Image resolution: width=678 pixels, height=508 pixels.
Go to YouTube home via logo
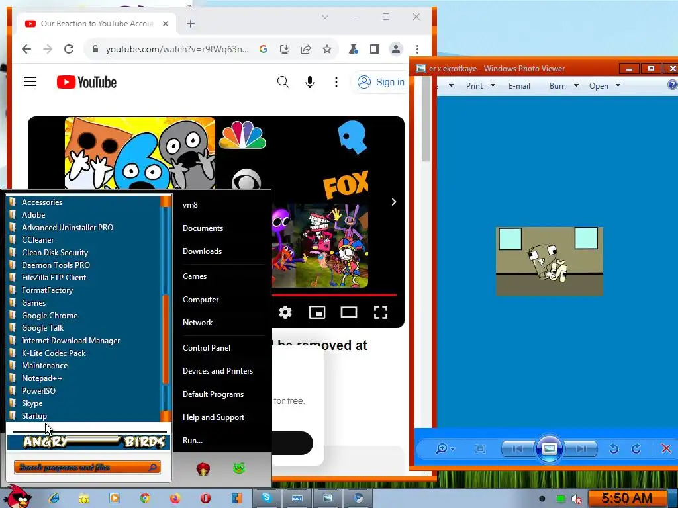click(x=87, y=82)
